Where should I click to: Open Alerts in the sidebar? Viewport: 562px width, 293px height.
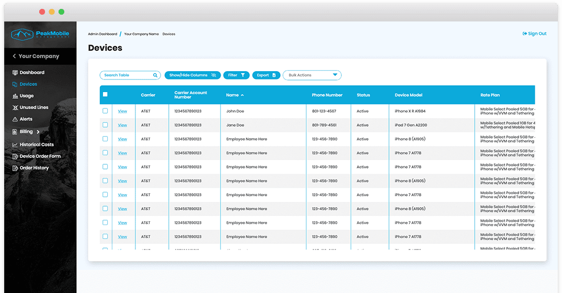(26, 119)
